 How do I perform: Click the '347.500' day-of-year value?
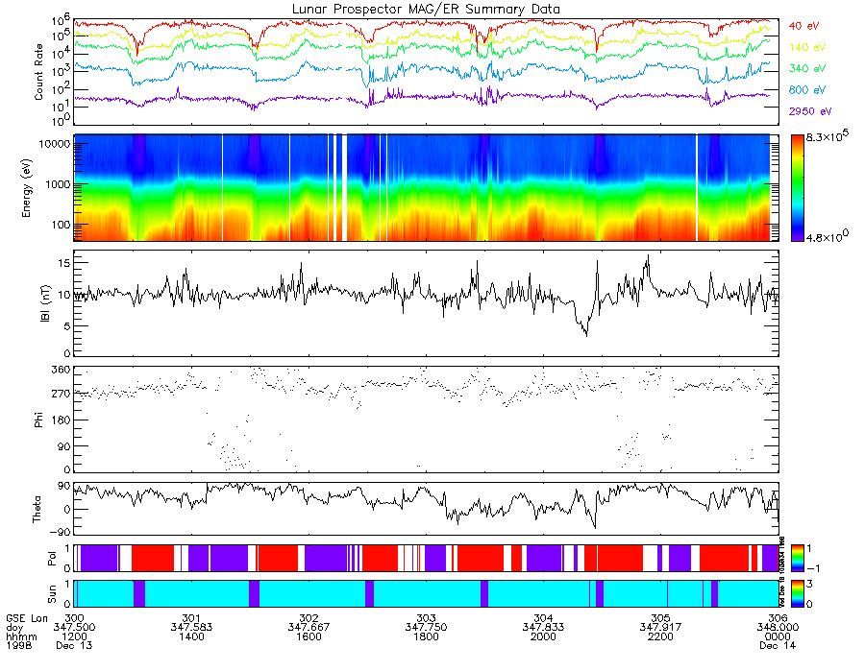[74, 628]
